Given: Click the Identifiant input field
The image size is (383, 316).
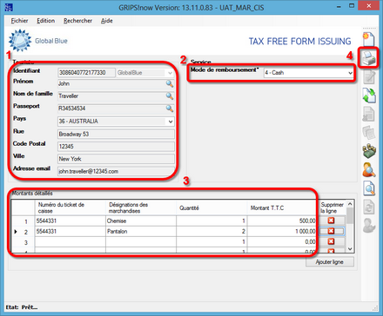Looking at the screenshot, I should click(86, 73).
